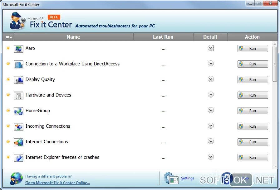This screenshot has height=190, width=280.
Task: Click the Internet Explorer freezes icon
Action: coord(18,158)
